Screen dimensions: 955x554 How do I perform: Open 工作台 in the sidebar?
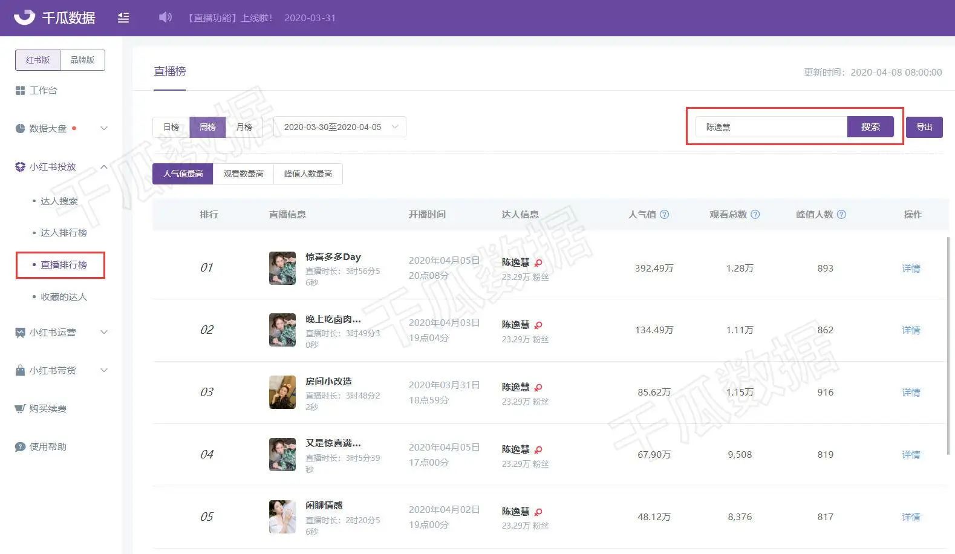tap(43, 90)
